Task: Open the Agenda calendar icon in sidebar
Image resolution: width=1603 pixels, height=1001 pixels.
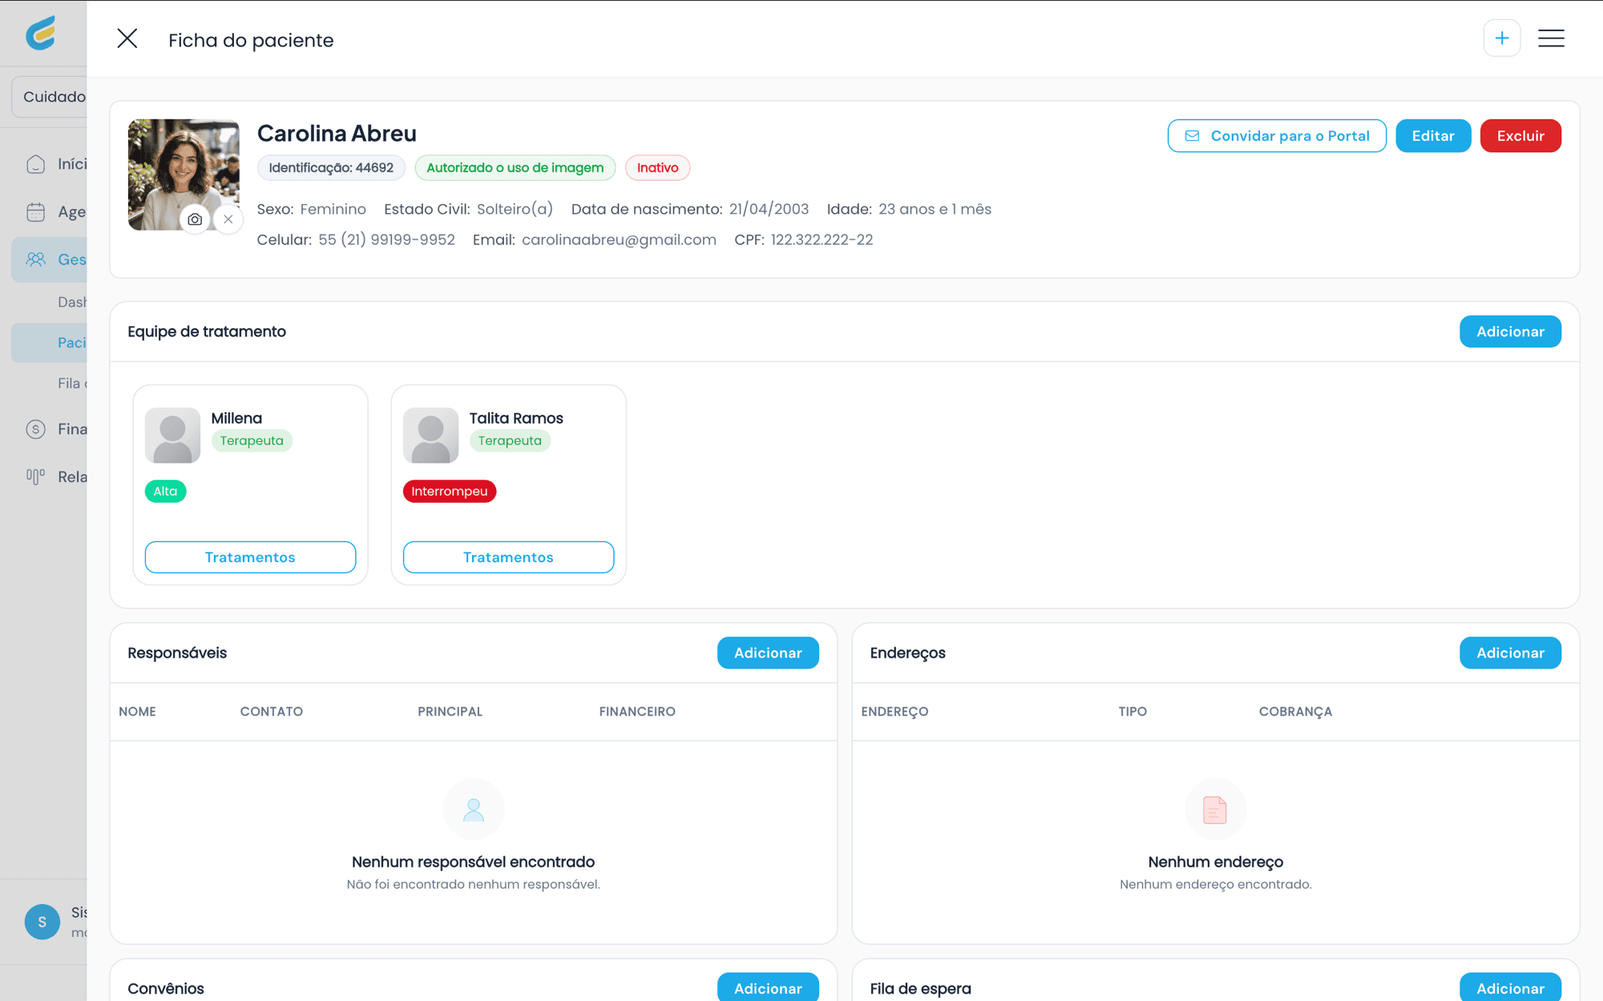Action: coord(35,212)
